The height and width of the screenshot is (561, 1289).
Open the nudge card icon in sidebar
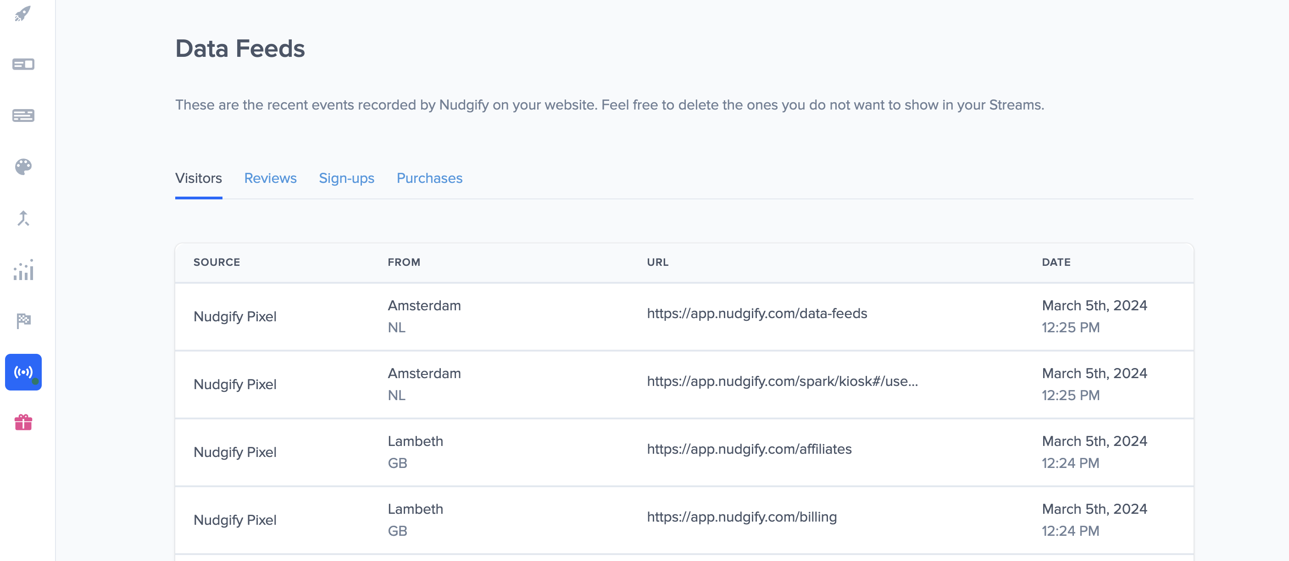point(23,65)
